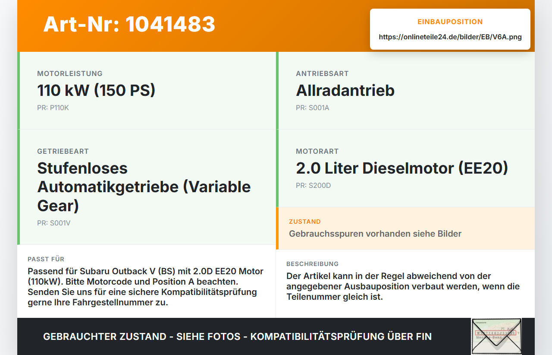Click the BESCHREIBUNG heading
Screen dimensions: 552x355
[x=313, y=264]
